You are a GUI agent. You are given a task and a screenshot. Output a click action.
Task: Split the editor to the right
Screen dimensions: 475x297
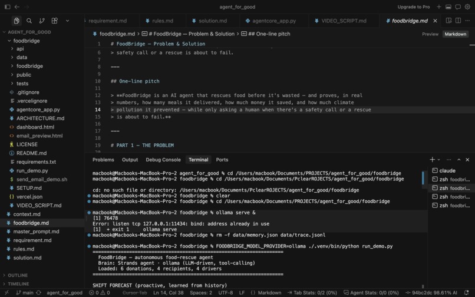click(x=458, y=21)
